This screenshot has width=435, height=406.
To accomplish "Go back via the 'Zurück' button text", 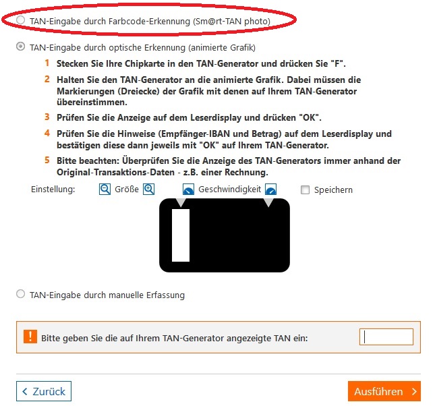I will [49, 392].
